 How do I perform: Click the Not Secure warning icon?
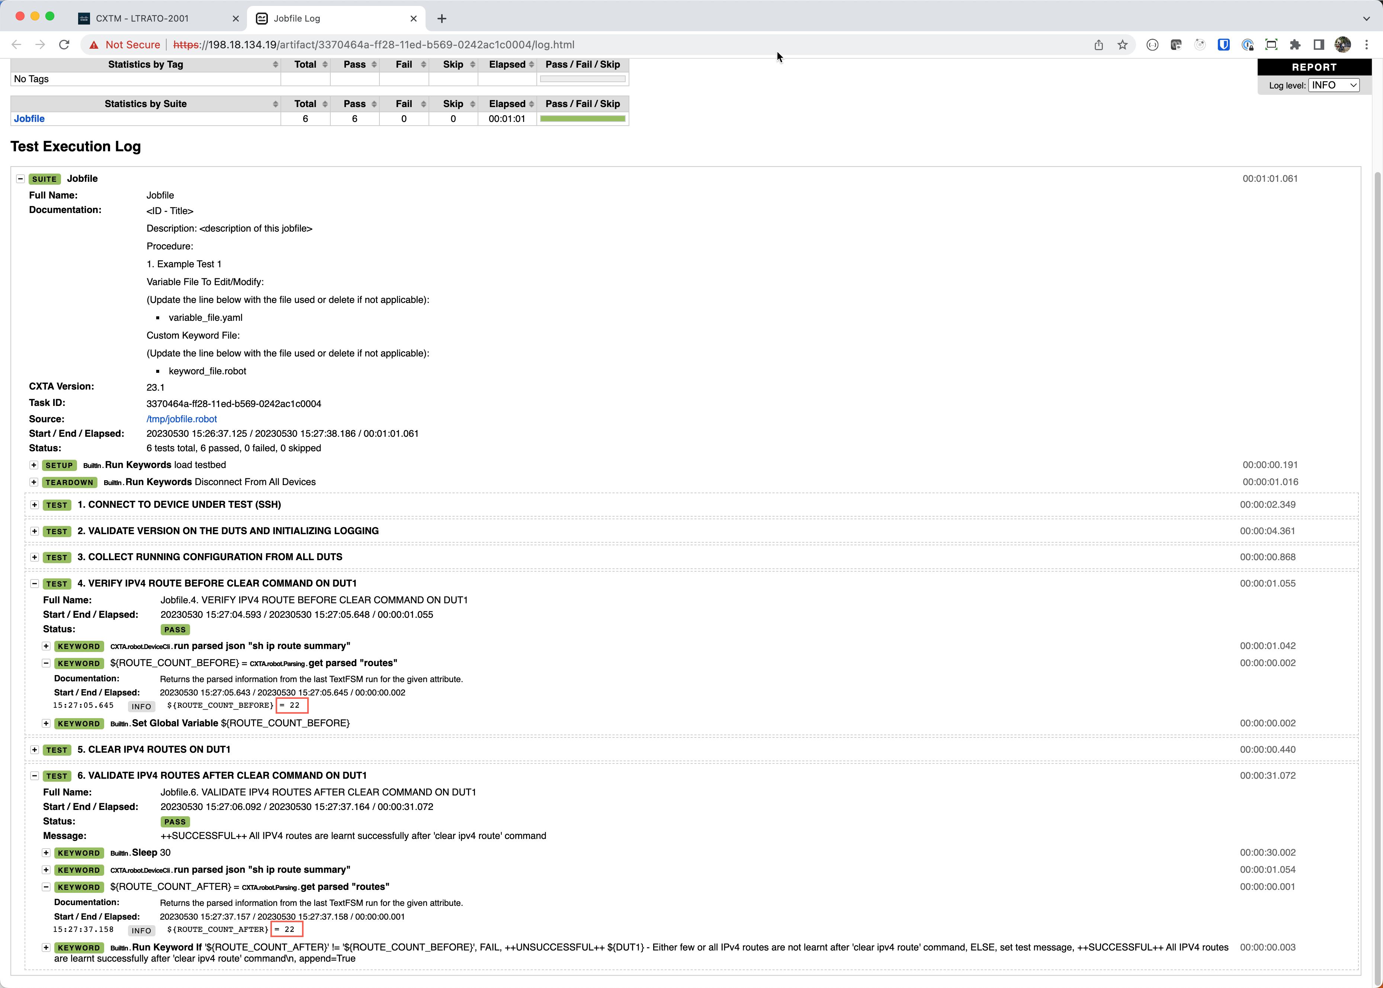point(94,45)
